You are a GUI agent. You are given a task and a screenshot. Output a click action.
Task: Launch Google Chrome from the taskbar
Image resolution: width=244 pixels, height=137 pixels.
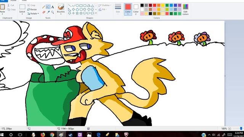(52, 134)
